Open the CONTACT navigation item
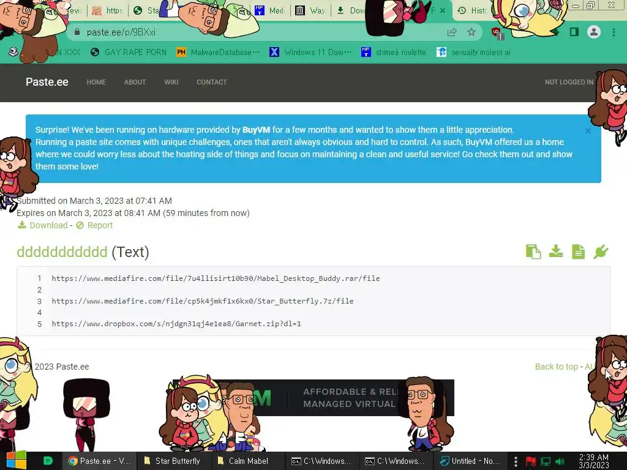Screen dimensions: 627x470 click(211, 82)
